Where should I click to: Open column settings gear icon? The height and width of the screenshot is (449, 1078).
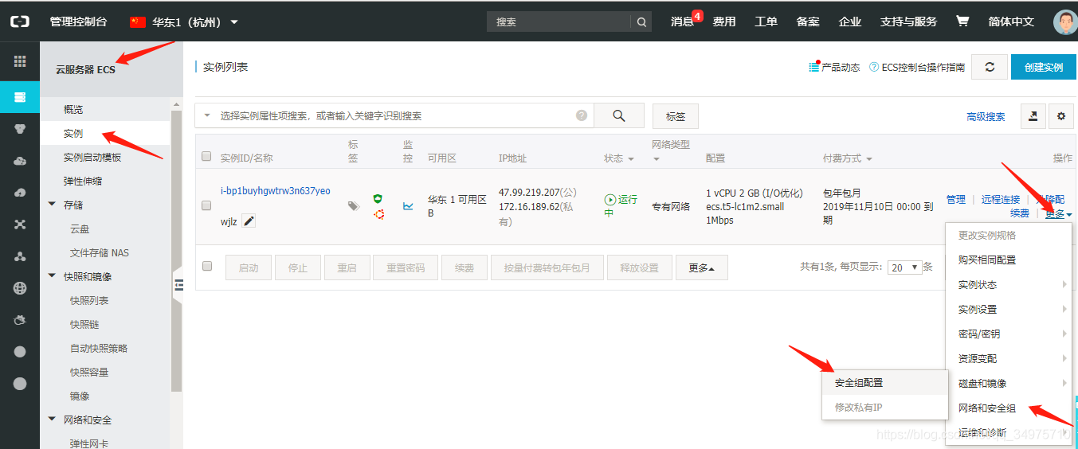1060,116
